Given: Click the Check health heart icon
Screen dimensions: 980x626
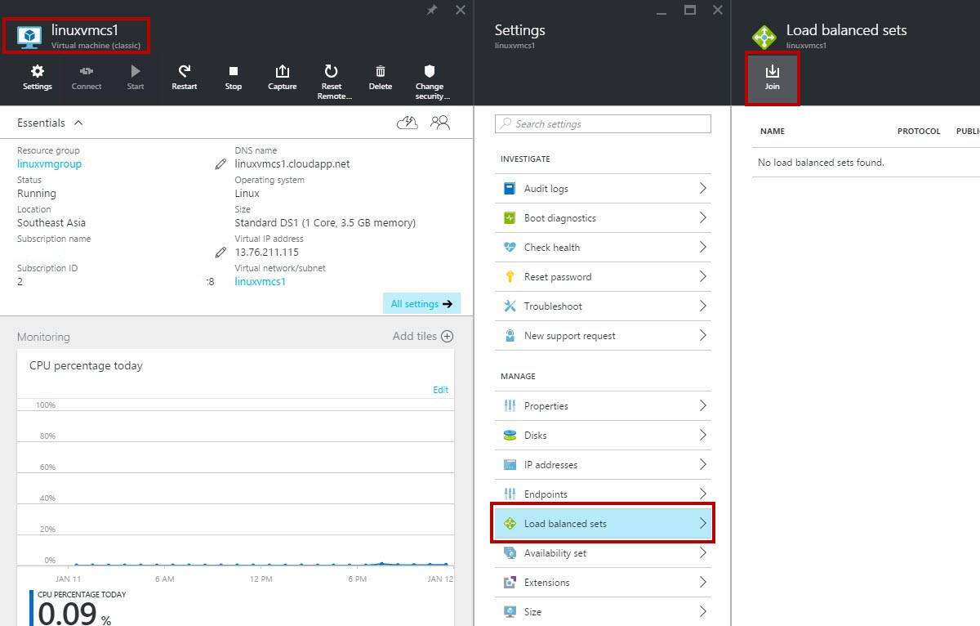Looking at the screenshot, I should (x=510, y=247).
